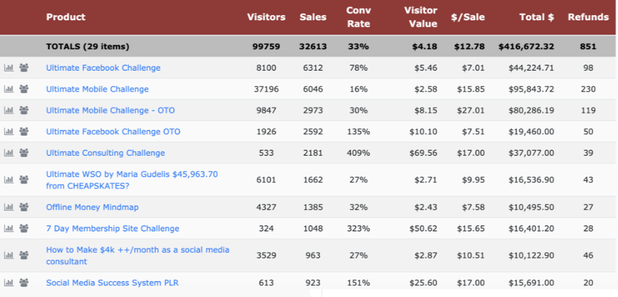Image resolution: width=618 pixels, height=297 pixels.
Task: Select visitor value cell $50.62
Action: (x=424, y=228)
